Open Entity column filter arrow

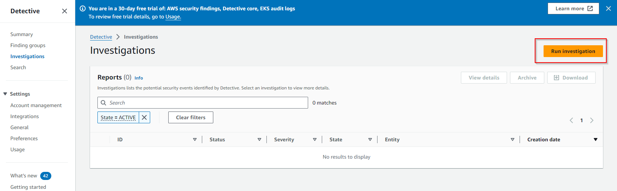click(x=513, y=139)
